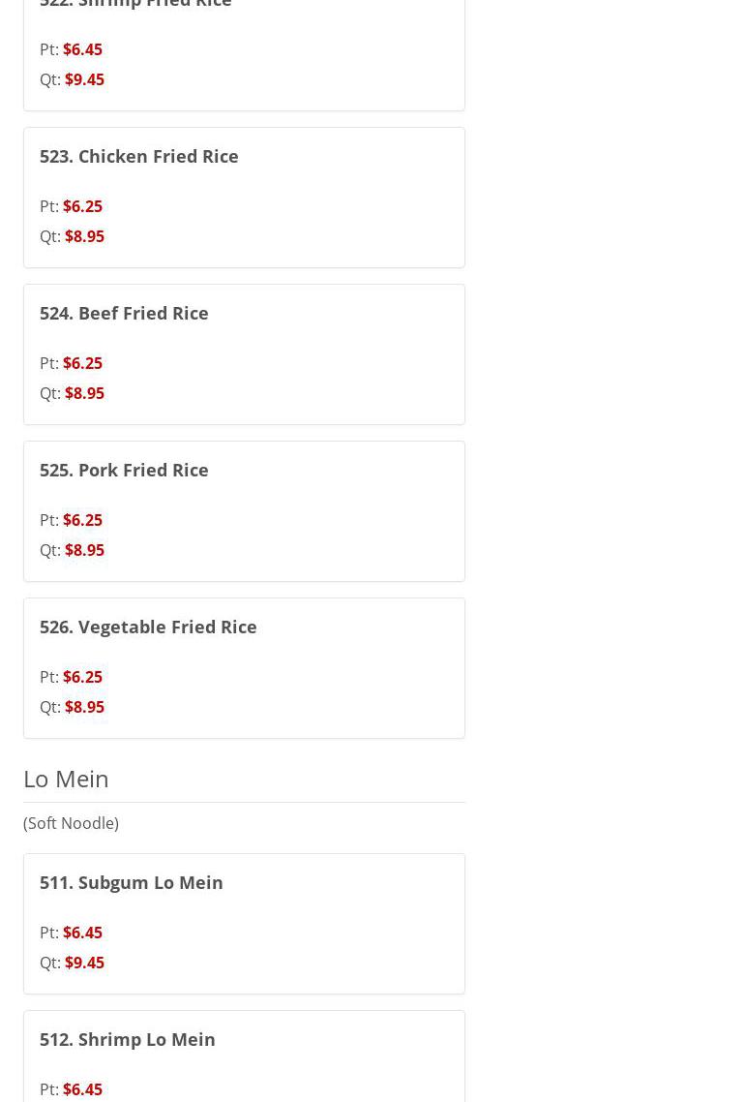Click the Lo Mein section heading
745x1102 pixels.
66,779
